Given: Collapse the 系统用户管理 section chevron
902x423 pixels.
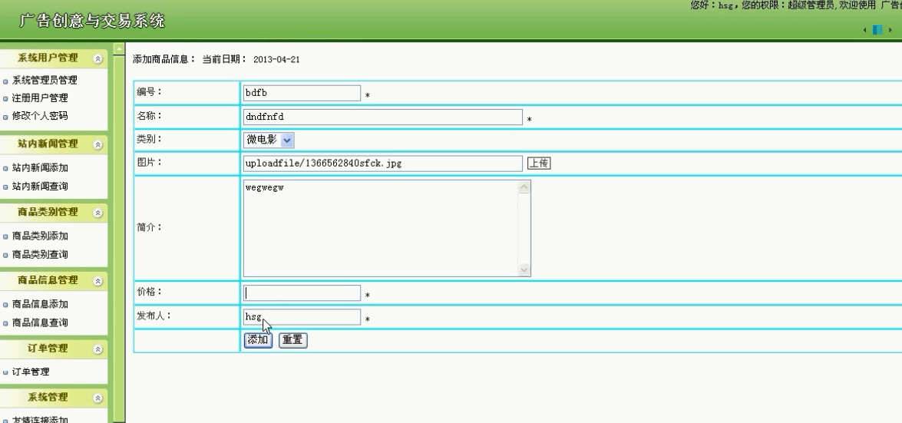Looking at the screenshot, I should click(97, 58).
